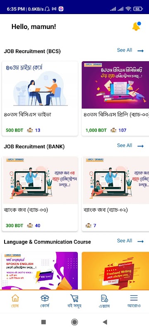See All for JOB Recruitment (BCS)
The width and height of the screenshot is (149, 331).
click(125, 50)
